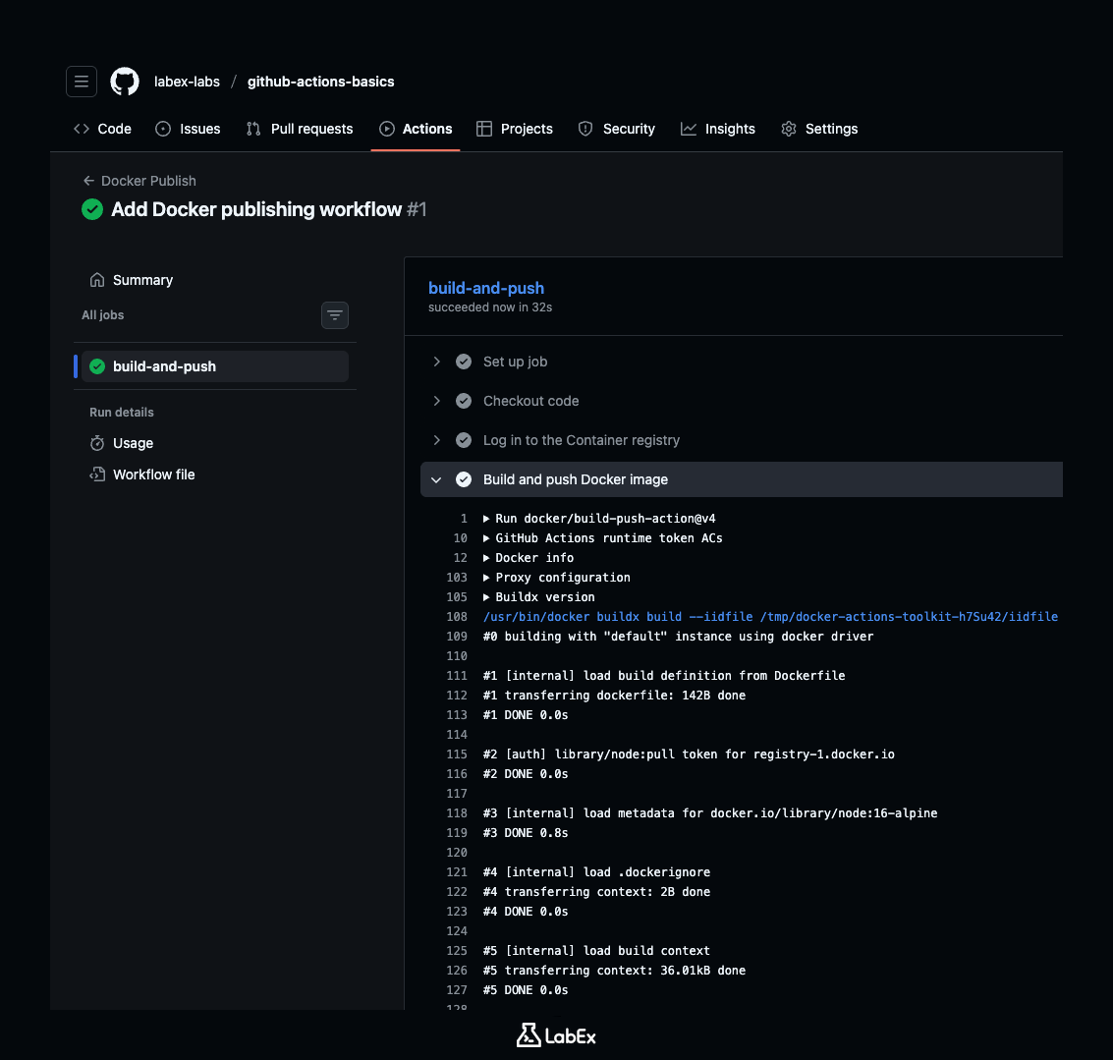The image size is (1113, 1060).
Task: Click the Actions play icon
Action: coord(387,129)
